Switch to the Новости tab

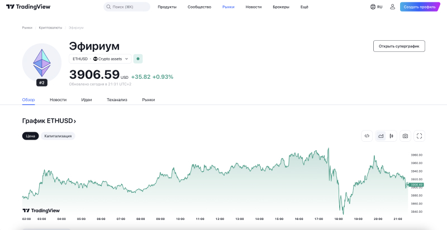click(58, 99)
